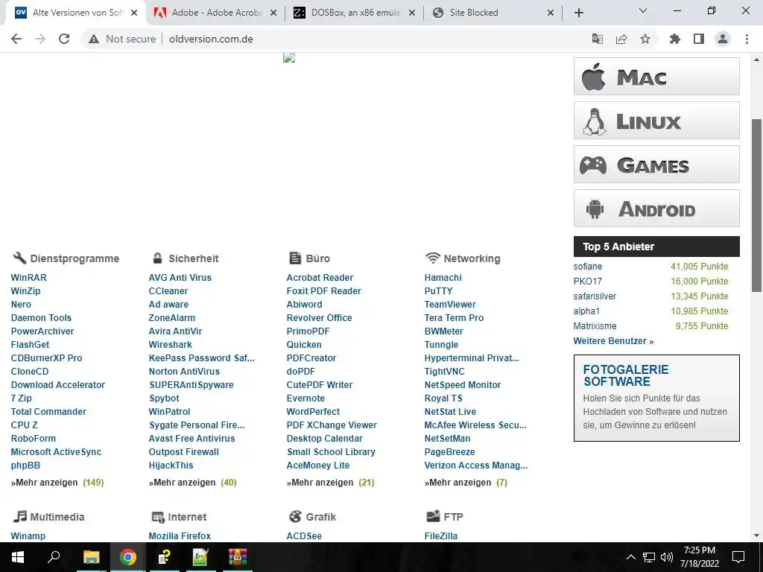763x572 pixels.
Task: Open the Games section button
Action: point(656,165)
